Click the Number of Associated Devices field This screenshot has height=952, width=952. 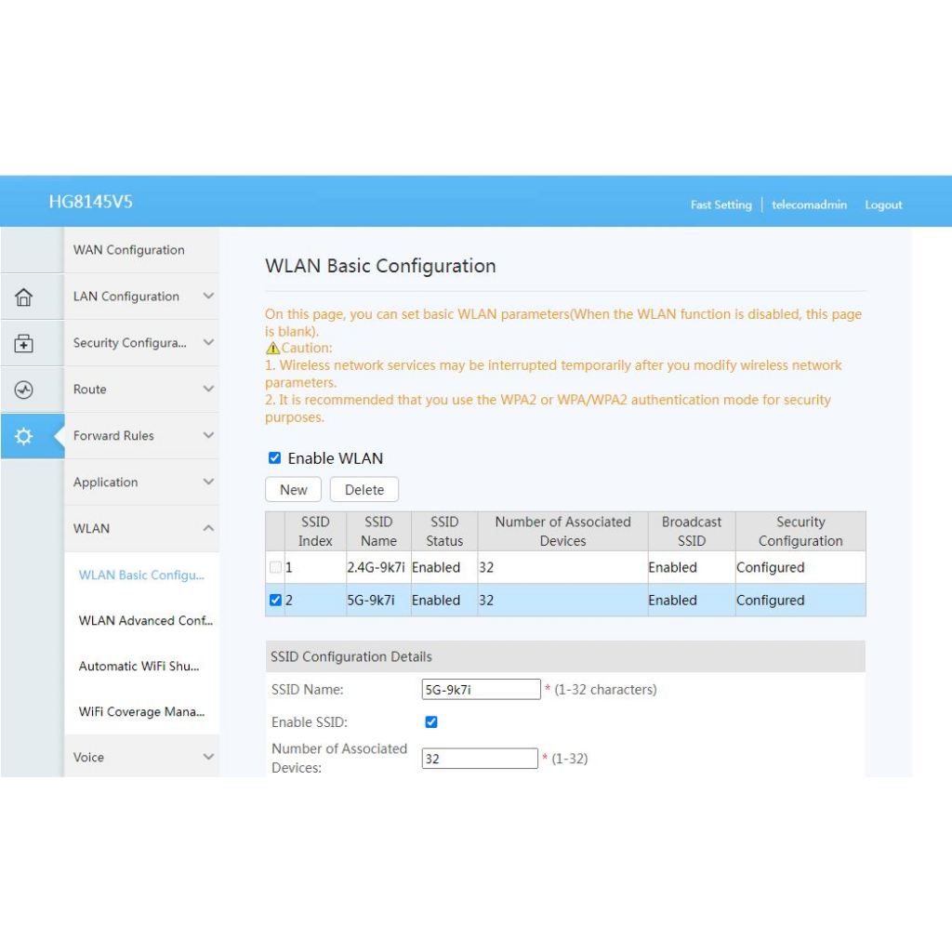[x=480, y=759]
